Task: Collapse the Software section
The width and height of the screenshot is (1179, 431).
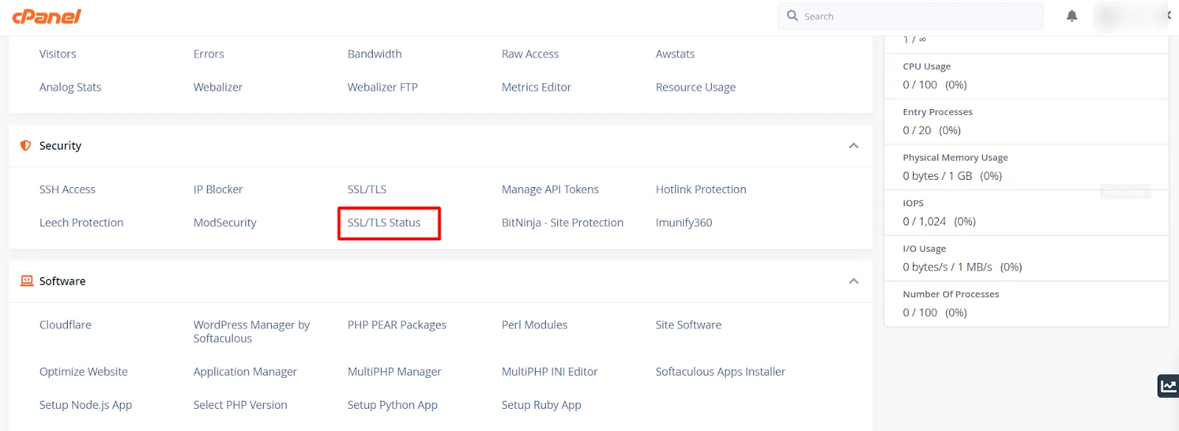Action: point(853,281)
